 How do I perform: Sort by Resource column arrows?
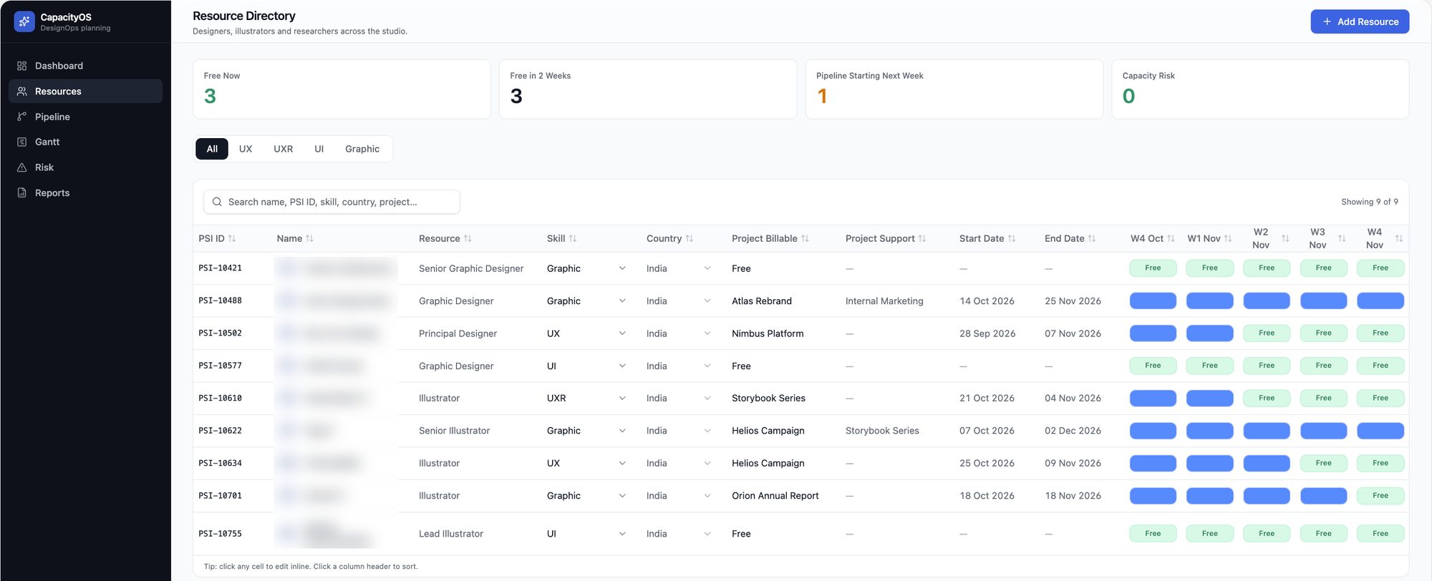[x=468, y=238]
